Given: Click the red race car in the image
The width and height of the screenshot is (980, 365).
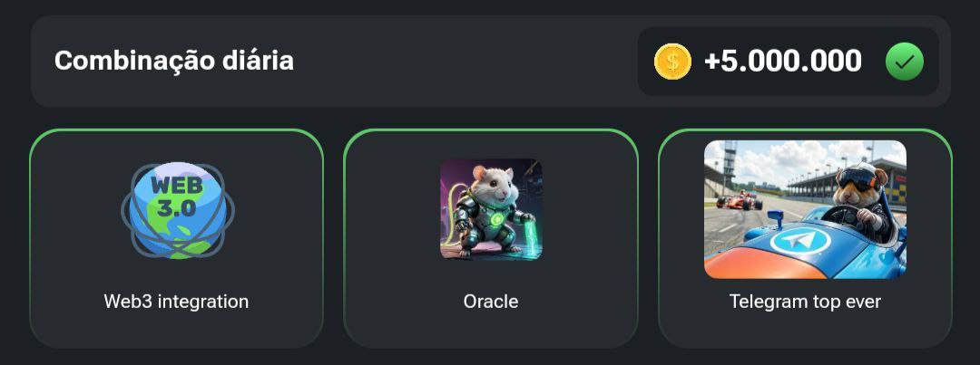Looking at the screenshot, I should pos(740,200).
